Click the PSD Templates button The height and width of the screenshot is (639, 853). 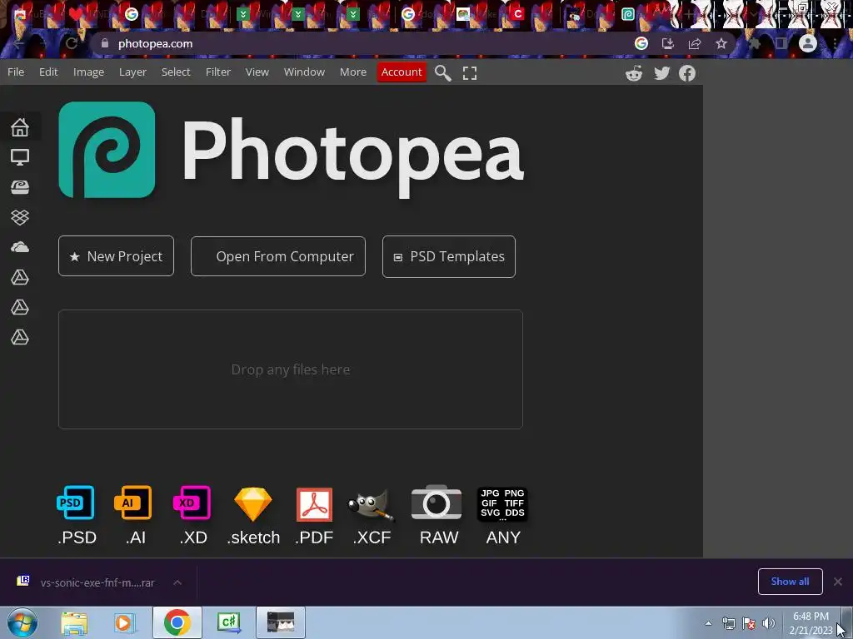(x=449, y=256)
